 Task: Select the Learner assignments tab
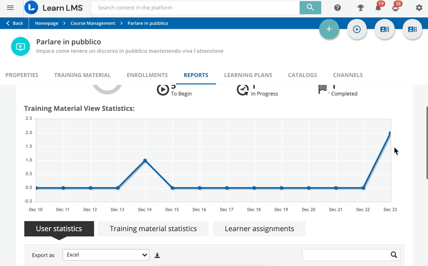tap(259, 229)
